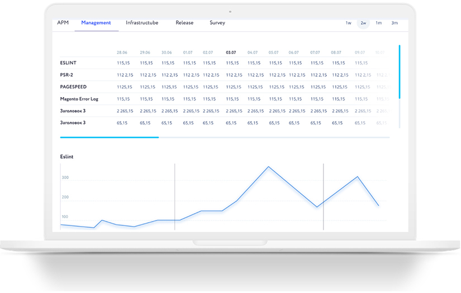Go to the Release tab
Viewport: 461px width, 293px height.
pyautogui.click(x=184, y=23)
